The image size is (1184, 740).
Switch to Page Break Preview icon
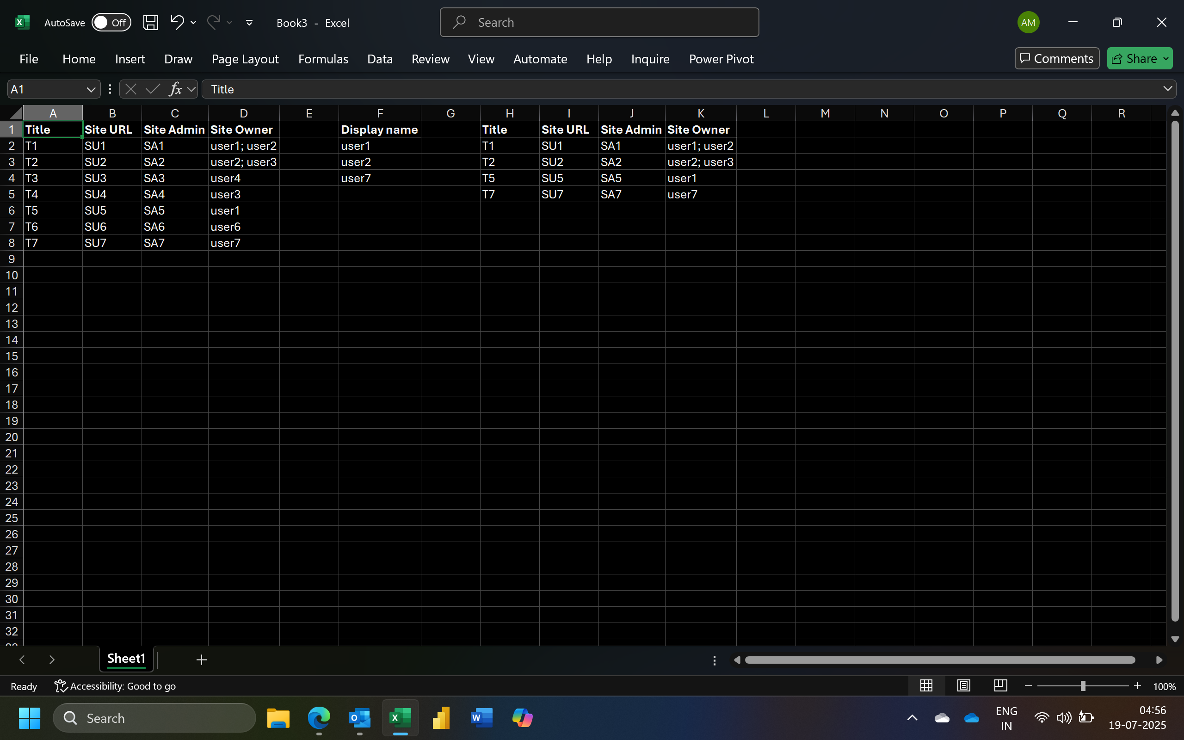[1000, 686]
